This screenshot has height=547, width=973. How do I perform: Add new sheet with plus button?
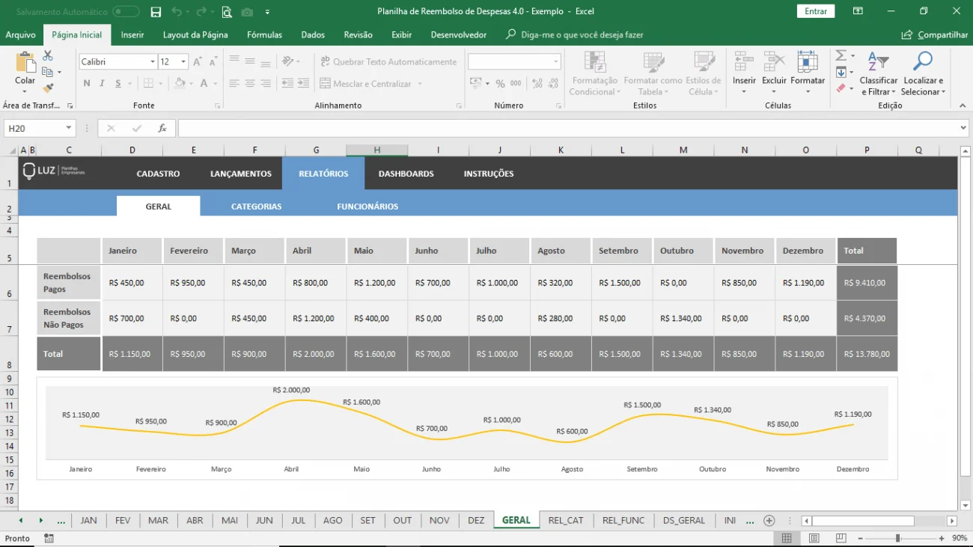[769, 520]
